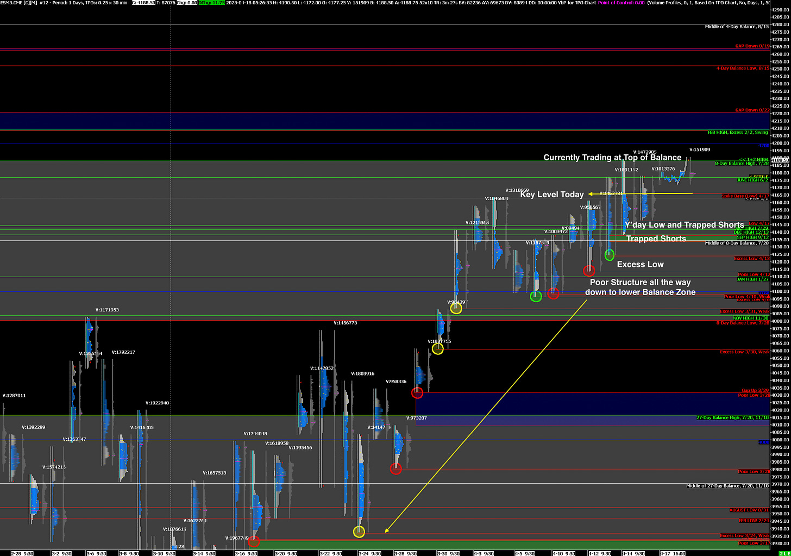Click the ESM3.CME chart header symbol text
The image size is (791, 556).
[11, 3]
